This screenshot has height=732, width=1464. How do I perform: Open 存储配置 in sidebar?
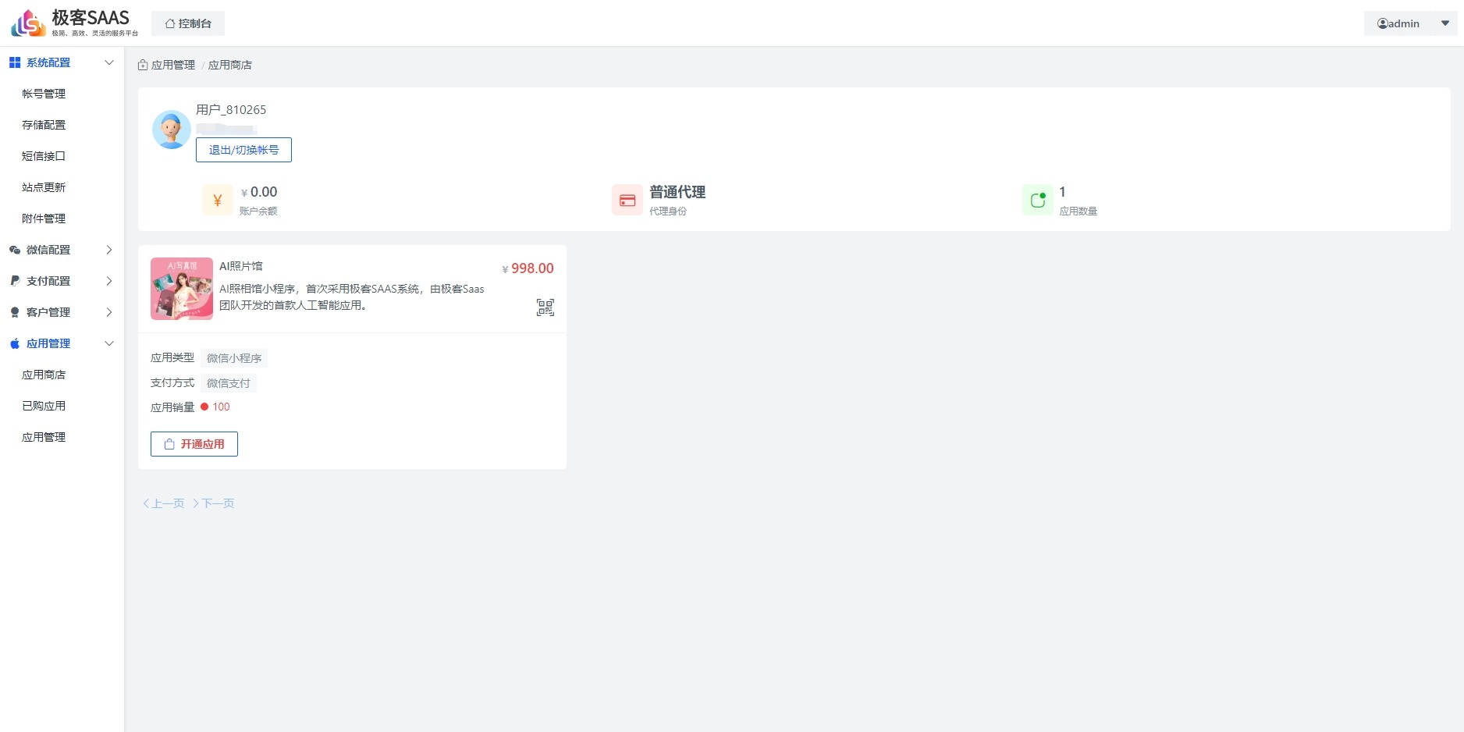click(44, 125)
